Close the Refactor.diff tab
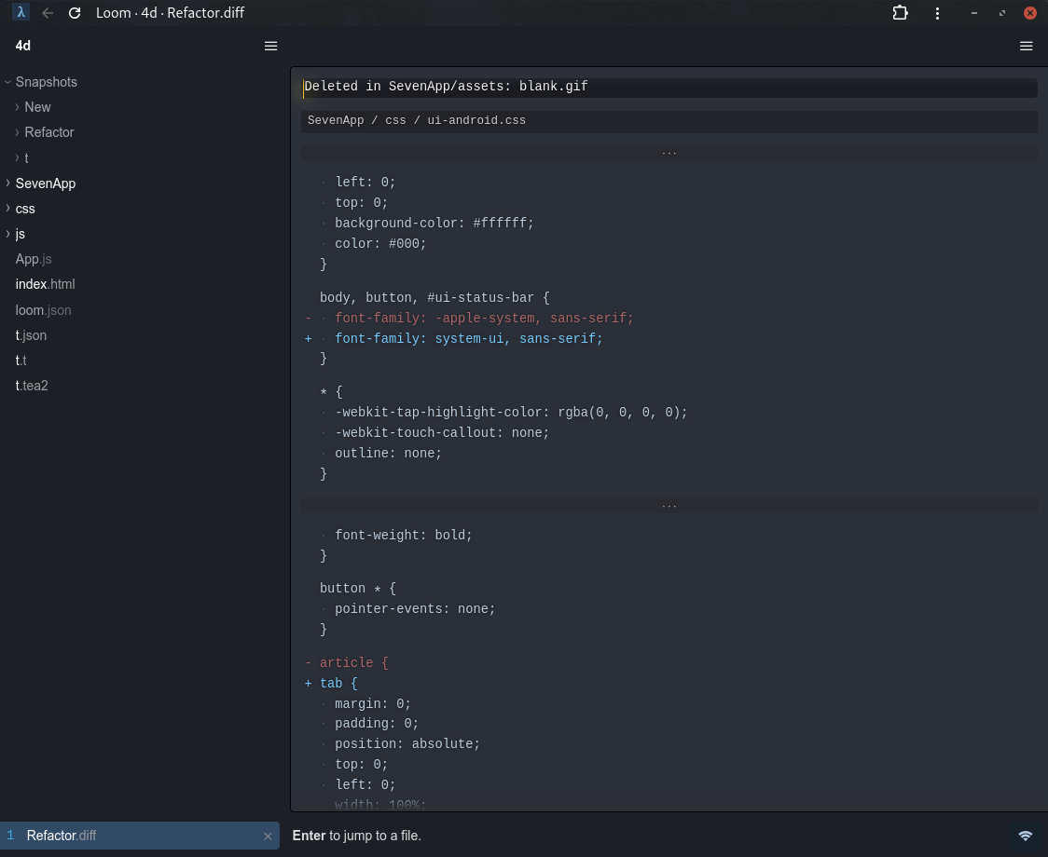1048x857 pixels. 268,837
